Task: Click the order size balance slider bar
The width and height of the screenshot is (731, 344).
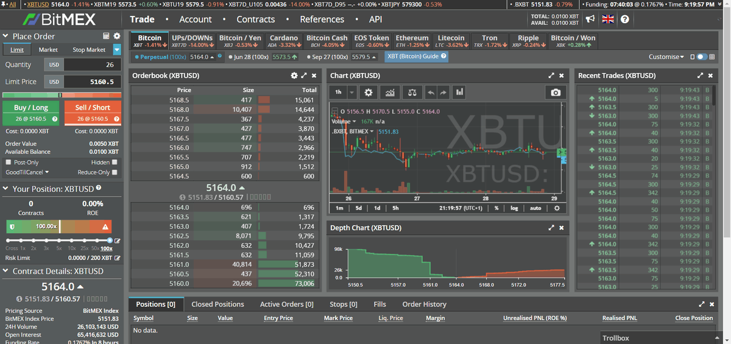Action: 62,94
